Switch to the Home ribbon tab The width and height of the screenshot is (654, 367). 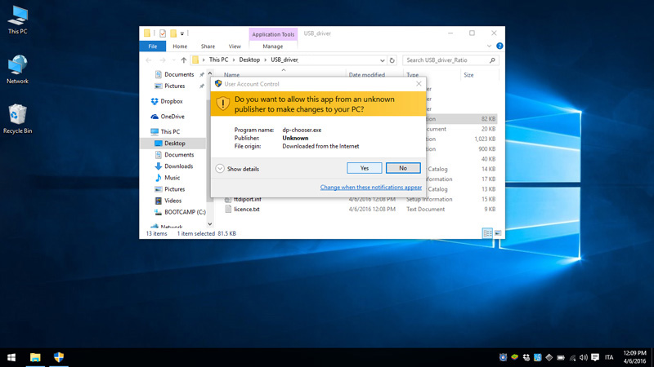click(x=180, y=46)
